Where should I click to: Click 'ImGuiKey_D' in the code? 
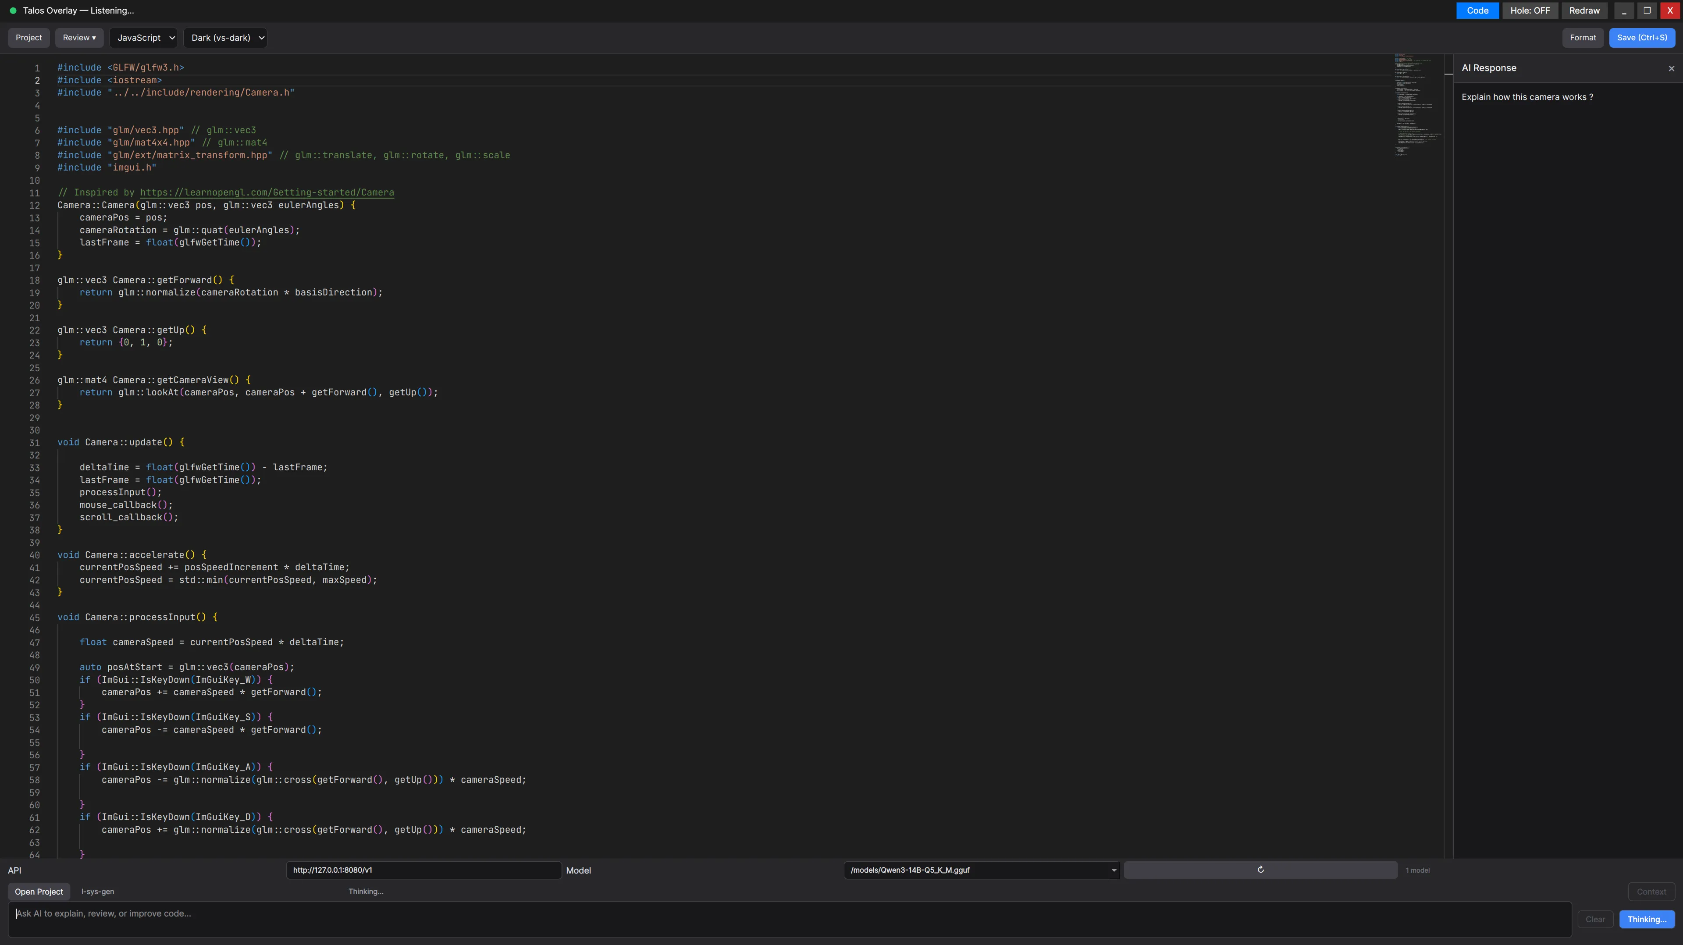click(223, 817)
